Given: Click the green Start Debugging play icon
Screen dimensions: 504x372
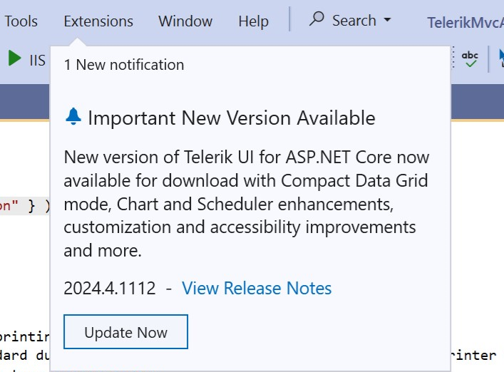Looking at the screenshot, I should coord(14,58).
